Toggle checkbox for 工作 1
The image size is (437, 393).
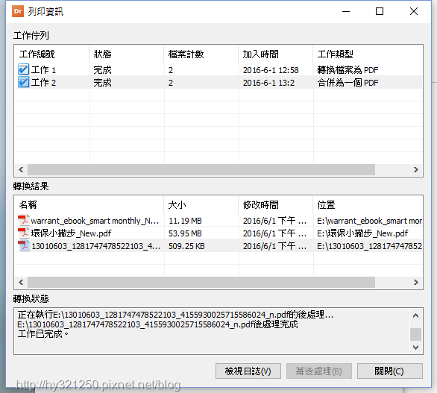[x=23, y=69]
